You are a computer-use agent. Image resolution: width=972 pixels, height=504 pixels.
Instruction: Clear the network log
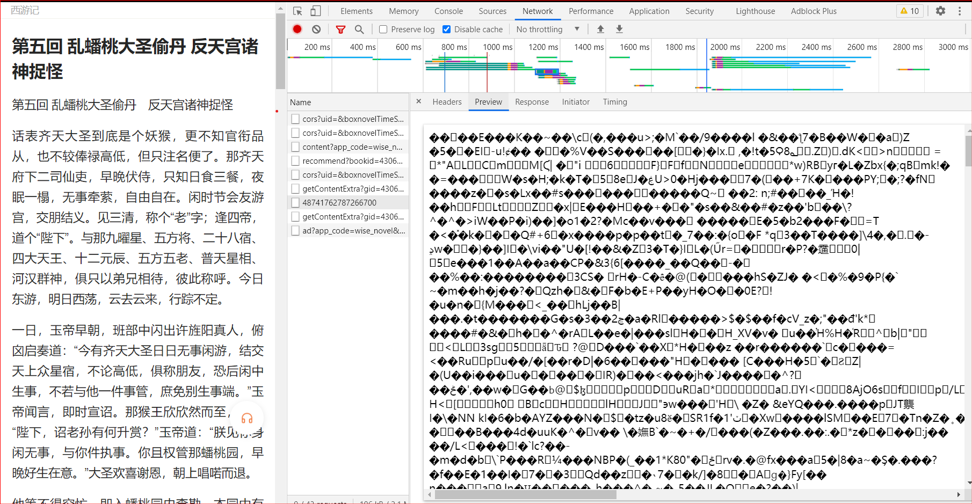(x=316, y=29)
